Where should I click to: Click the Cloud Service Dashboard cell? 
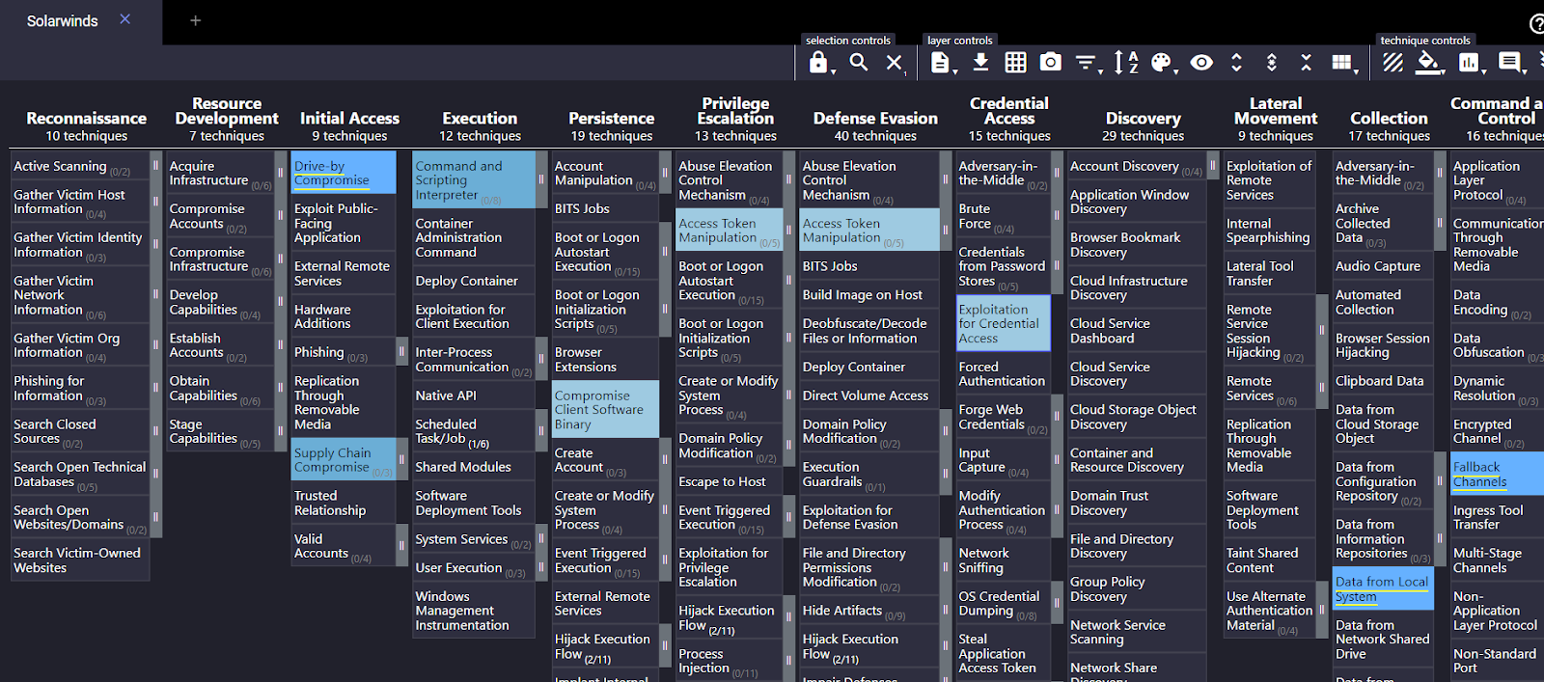(1137, 331)
